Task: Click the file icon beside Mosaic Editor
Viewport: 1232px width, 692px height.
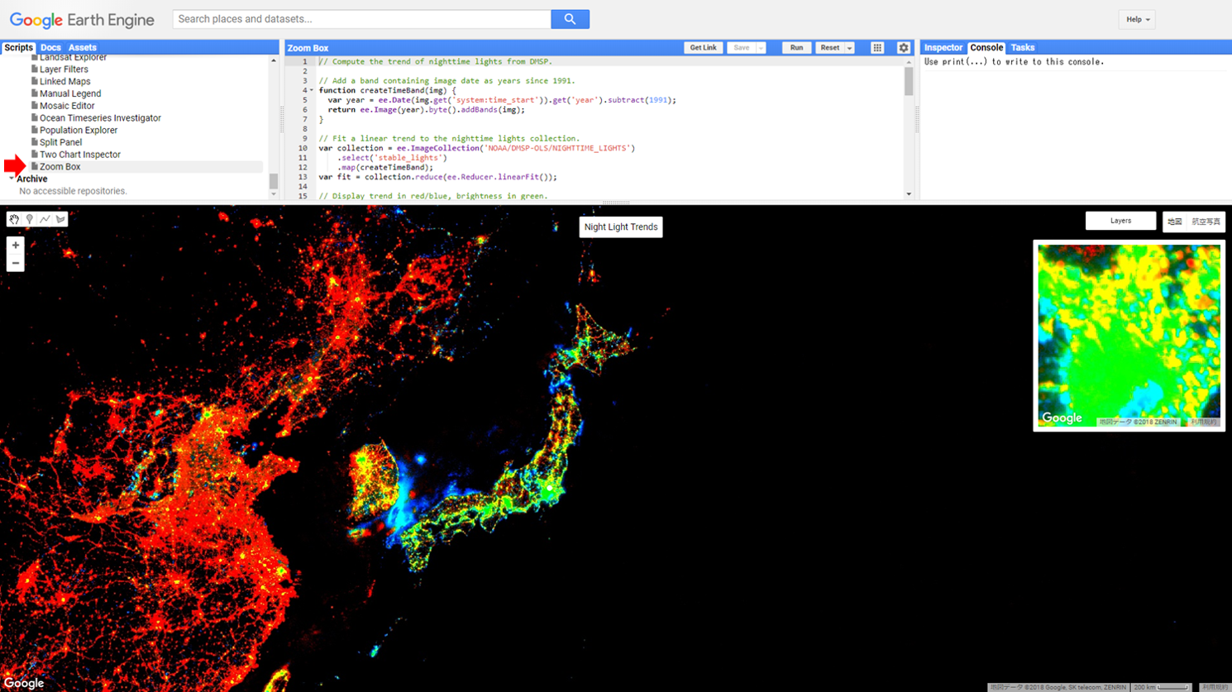Action: click(x=35, y=106)
